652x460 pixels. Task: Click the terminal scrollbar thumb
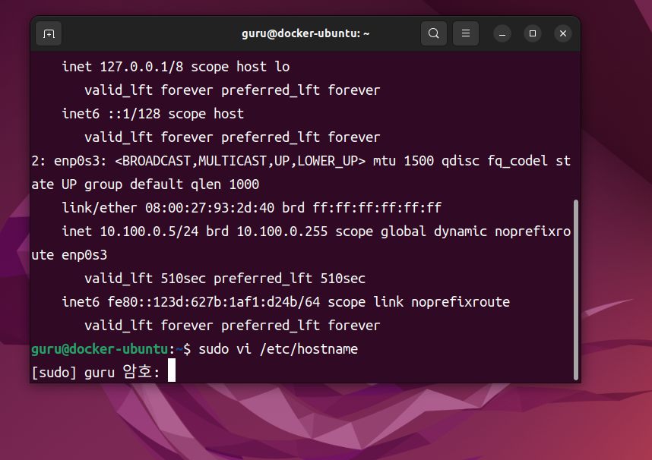[576, 290]
